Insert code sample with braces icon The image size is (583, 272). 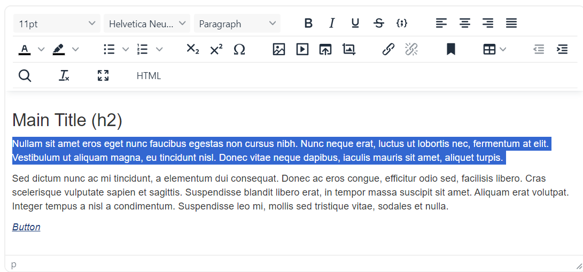(402, 24)
